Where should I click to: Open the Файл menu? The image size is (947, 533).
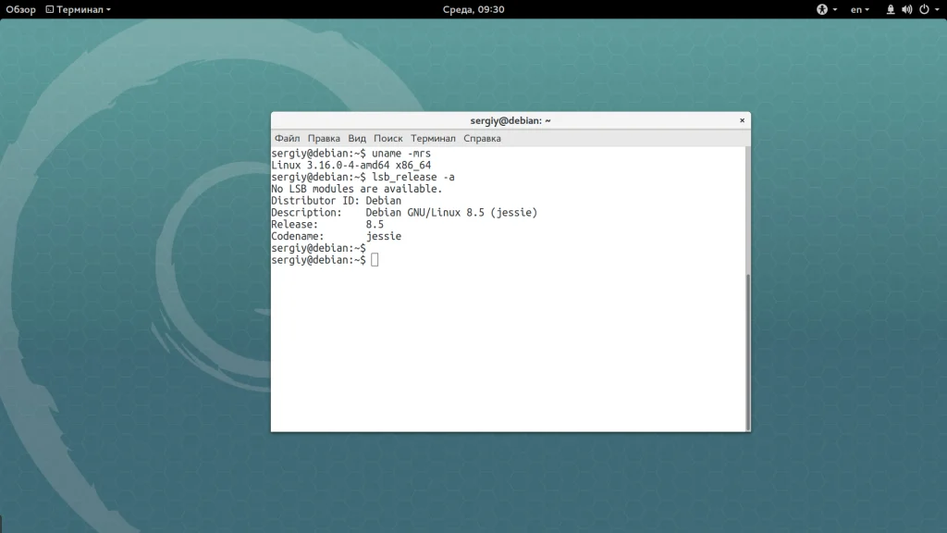[287, 138]
